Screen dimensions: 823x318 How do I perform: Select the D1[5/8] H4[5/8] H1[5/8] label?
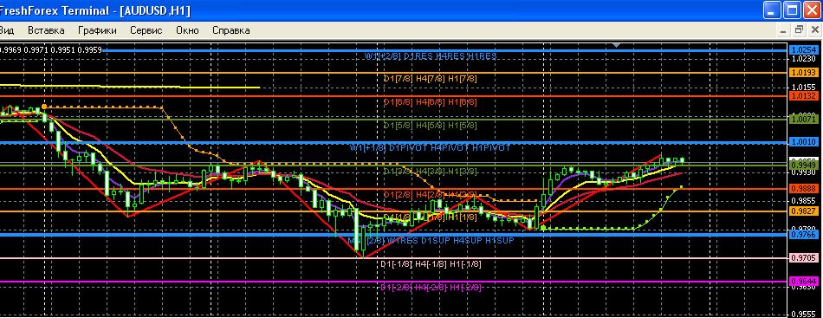431,126
